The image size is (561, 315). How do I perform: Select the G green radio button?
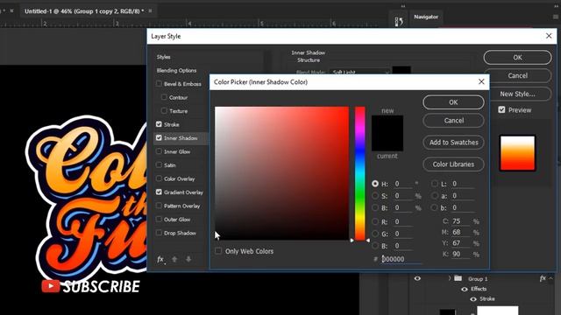375,234
